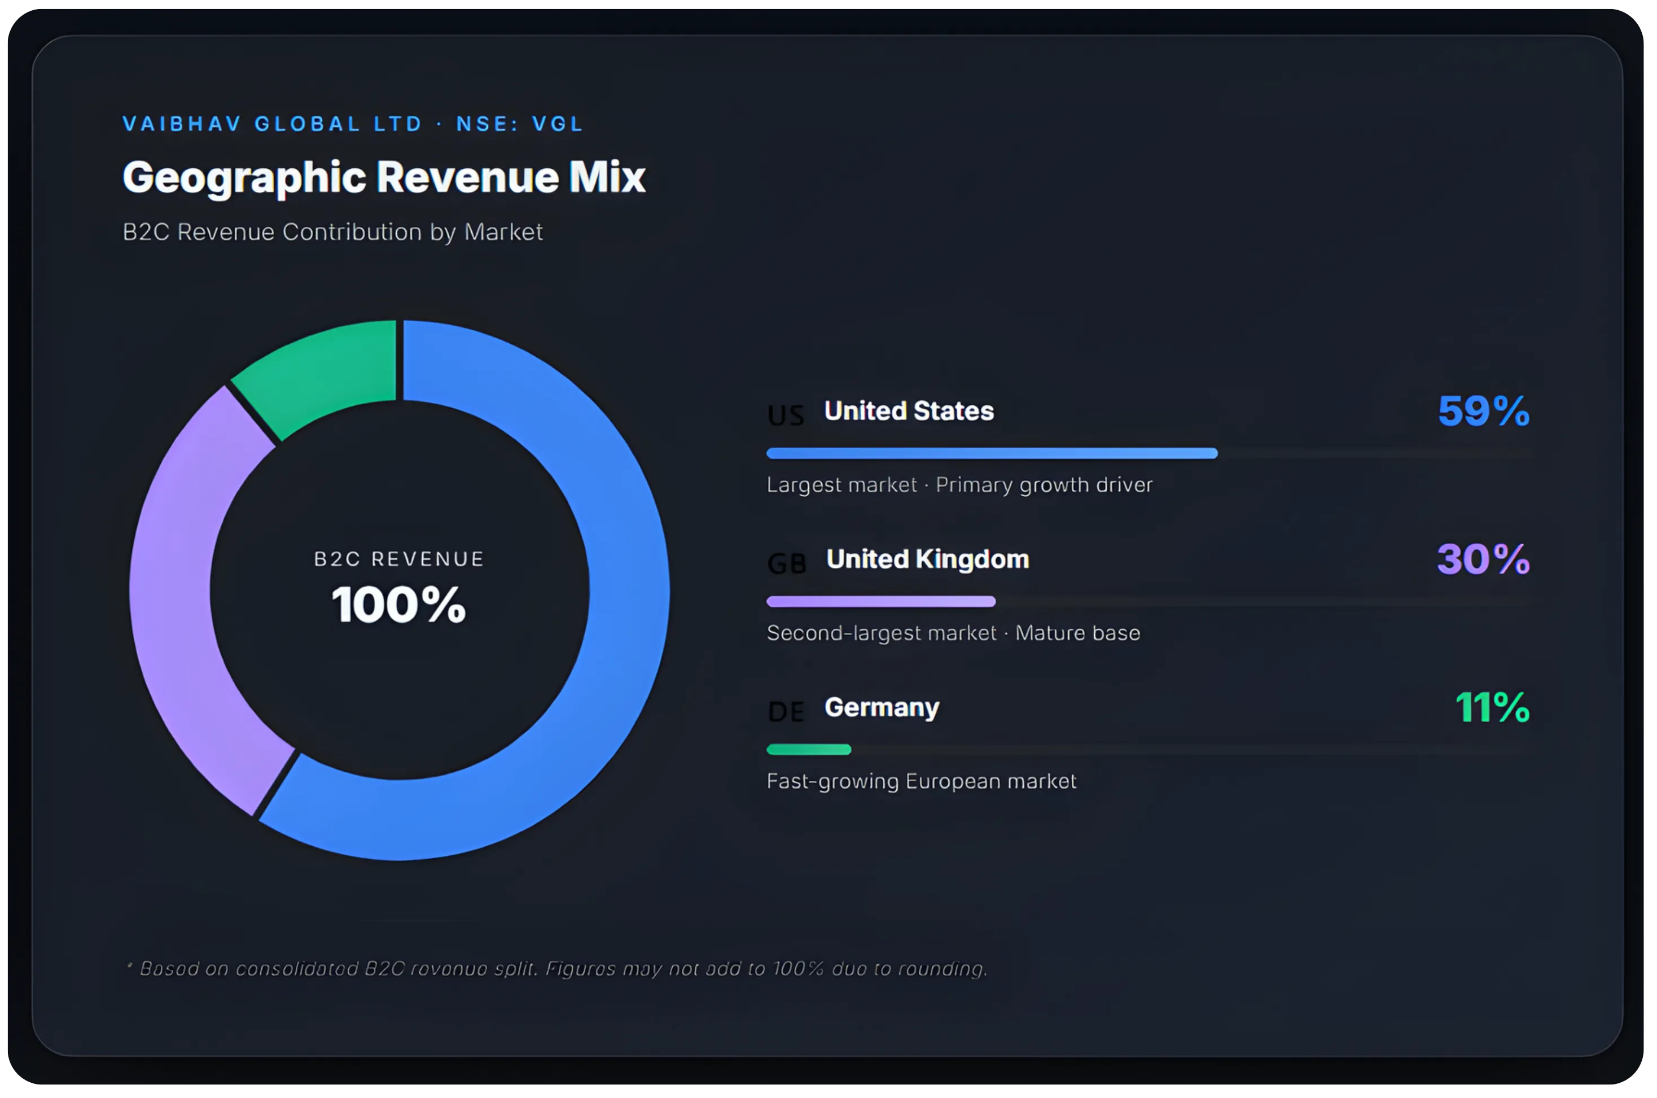Viewport: 1657px width, 1098px height.
Task: Click the United Kingdom purple progress bar
Action: [880, 602]
